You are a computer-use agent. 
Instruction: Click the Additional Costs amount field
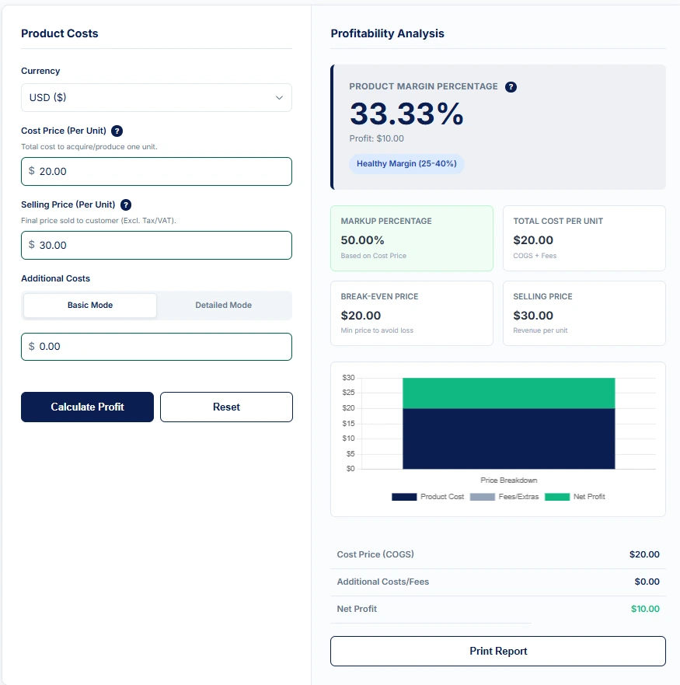155,346
